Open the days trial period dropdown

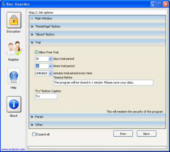(50, 59)
